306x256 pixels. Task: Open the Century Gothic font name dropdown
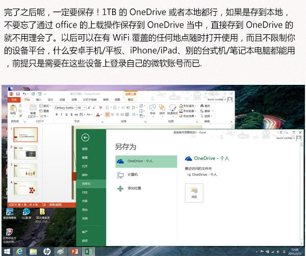[75, 108]
